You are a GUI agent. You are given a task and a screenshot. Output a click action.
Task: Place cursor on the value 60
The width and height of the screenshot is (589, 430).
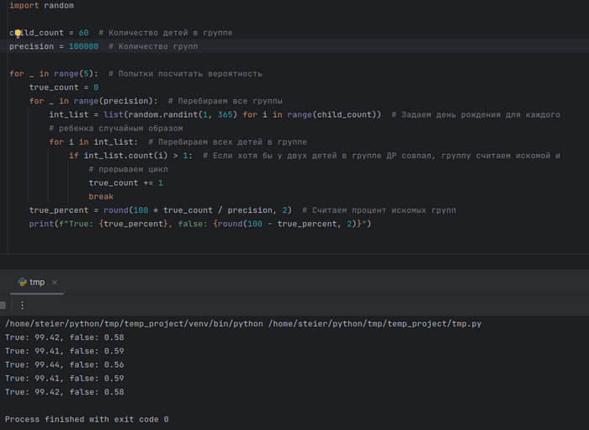83,33
